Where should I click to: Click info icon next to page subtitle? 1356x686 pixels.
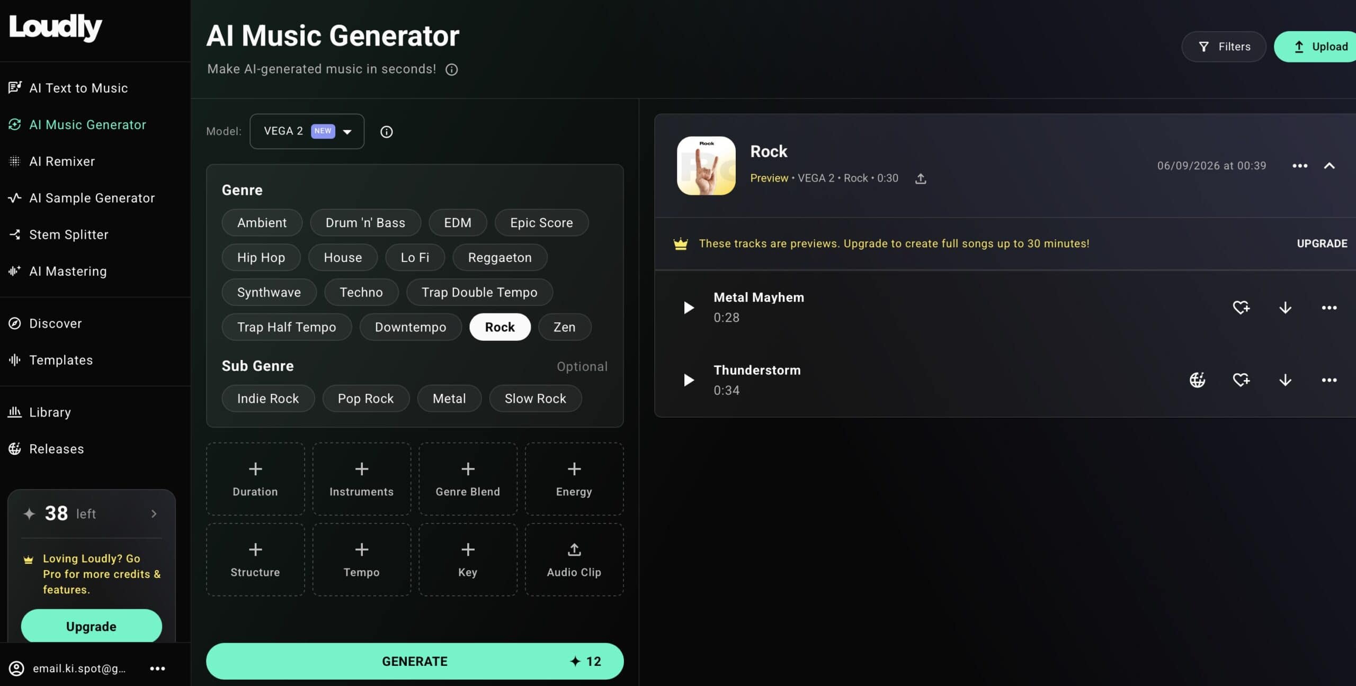pyautogui.click(x=451, y=69)
